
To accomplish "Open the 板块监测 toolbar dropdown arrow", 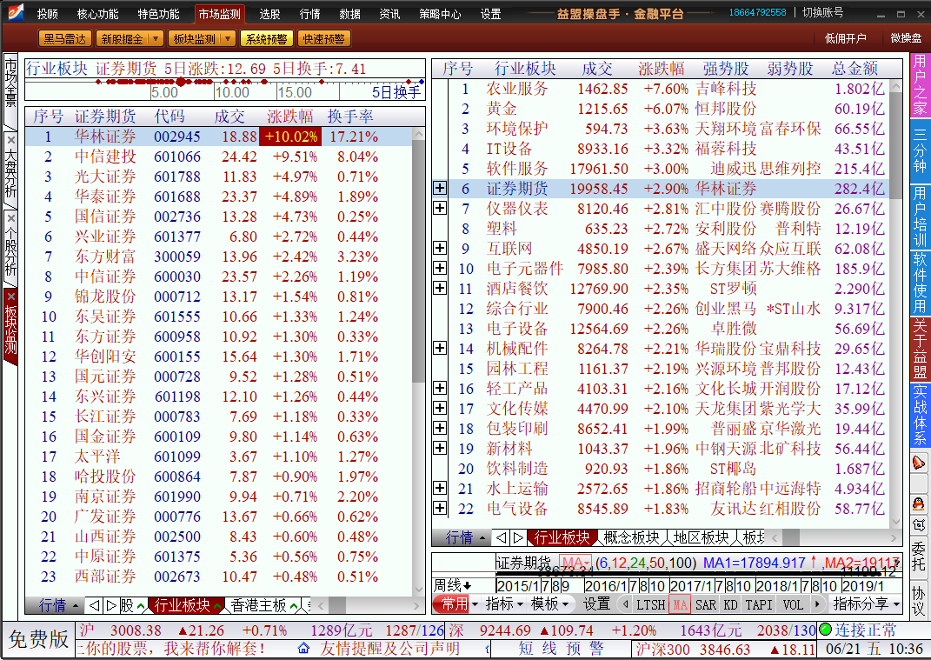I will [x=228, y=39].
